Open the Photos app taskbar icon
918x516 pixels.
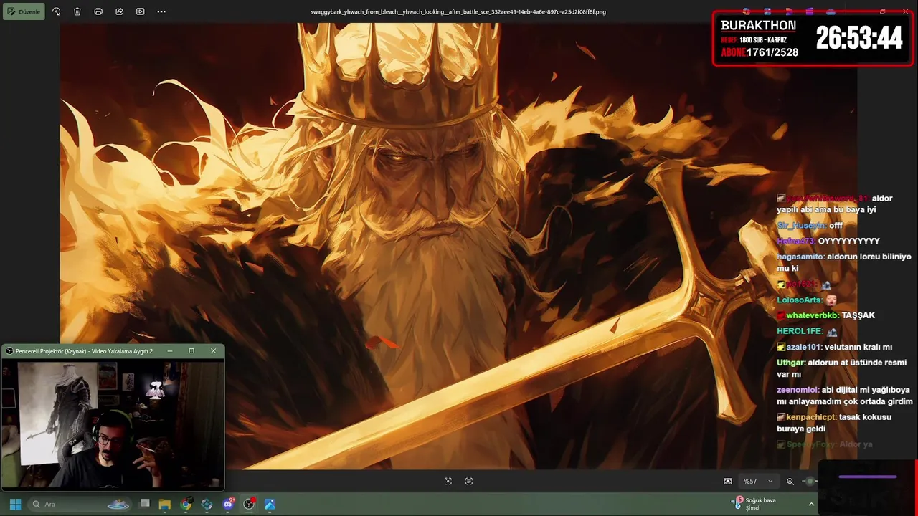[270, 504]
